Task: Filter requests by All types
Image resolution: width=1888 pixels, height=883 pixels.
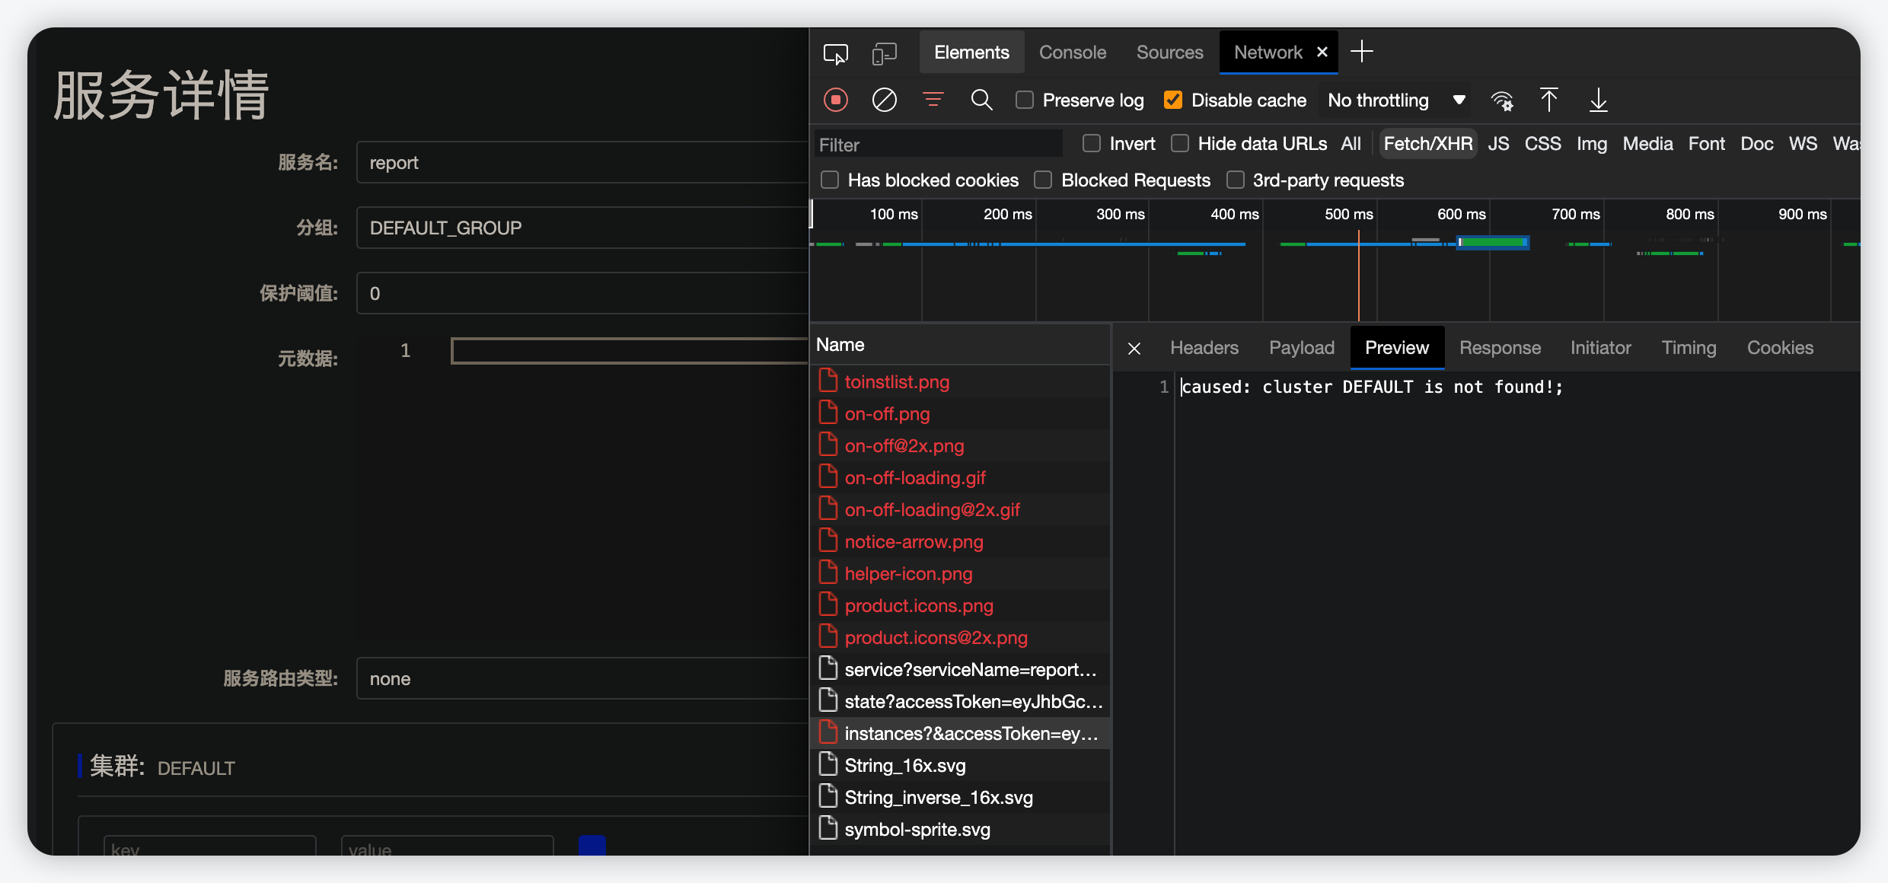Action: tap(1351, 144)
